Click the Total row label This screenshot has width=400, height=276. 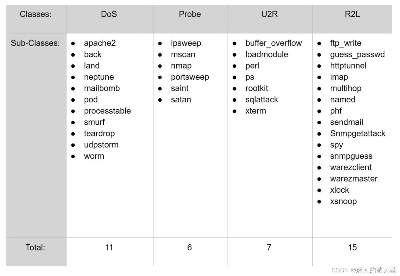click(35, 248)
